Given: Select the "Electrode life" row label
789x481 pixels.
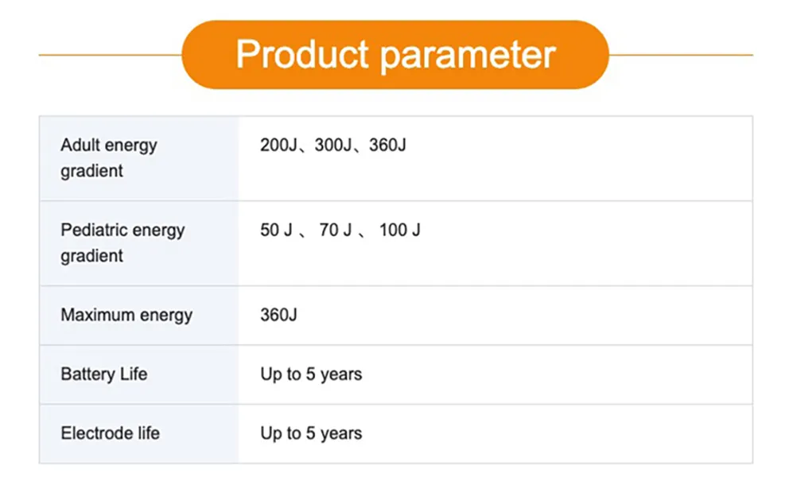Looking at the screenshot, I should tap(110, 433).
